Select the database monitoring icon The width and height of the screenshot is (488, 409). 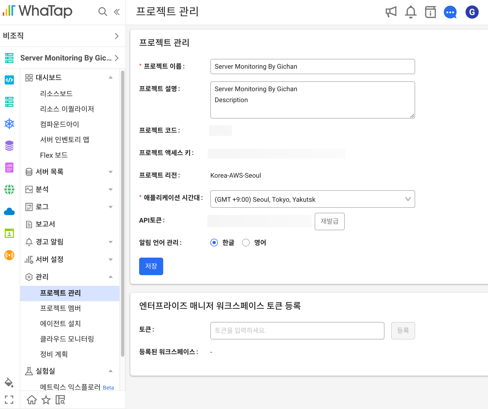9,146
